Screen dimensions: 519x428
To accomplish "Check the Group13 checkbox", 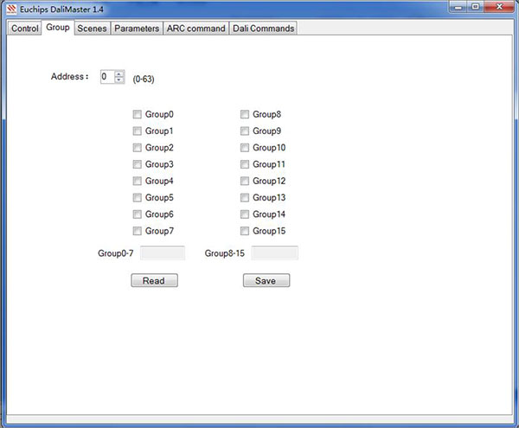I will click(245, 198).
